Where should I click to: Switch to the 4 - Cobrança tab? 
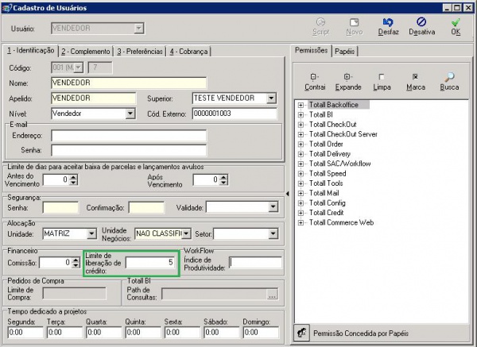point(188,51)
